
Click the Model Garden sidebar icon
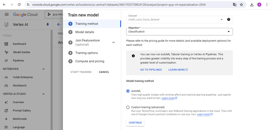pos(6,52)
